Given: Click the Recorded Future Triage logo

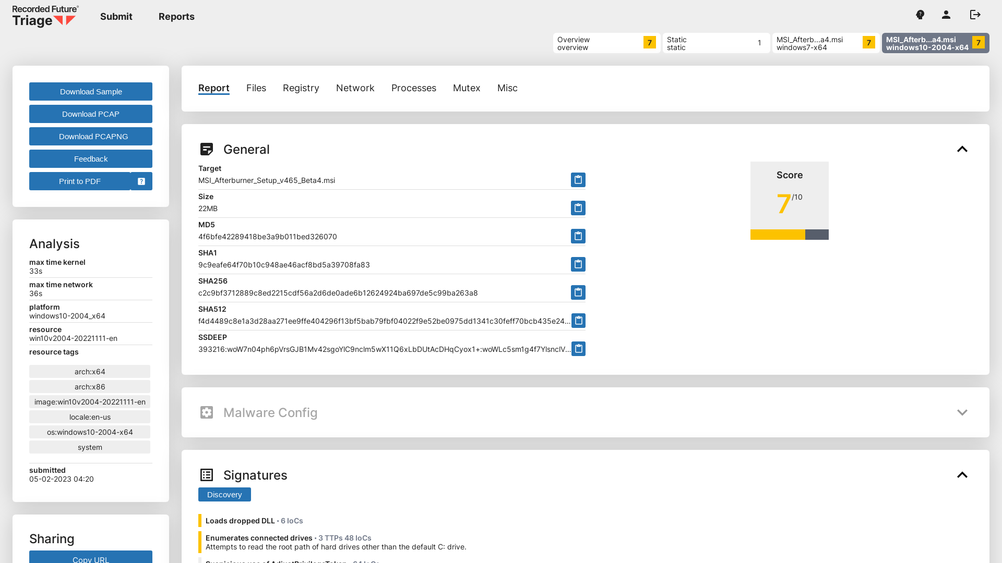Looking at the screenshot, I should tap(45, 16).
